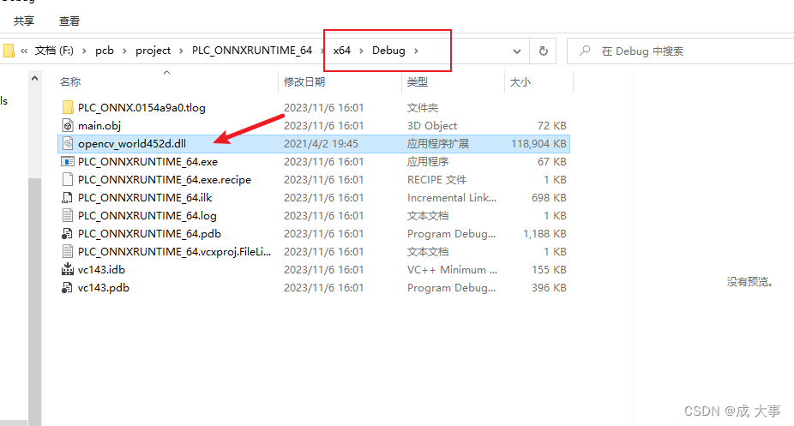Select file name PLC_ONNXRUNTIME_64.log
Image resolution: width=794 pixels, height=426 pixels.
147,216
